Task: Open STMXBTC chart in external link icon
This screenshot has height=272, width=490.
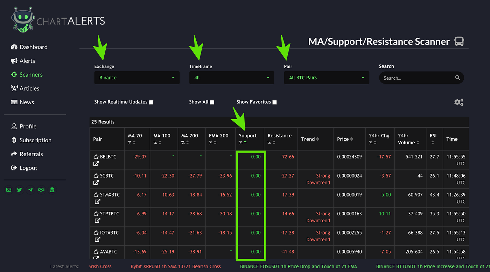Action: [x=97, y=201]
